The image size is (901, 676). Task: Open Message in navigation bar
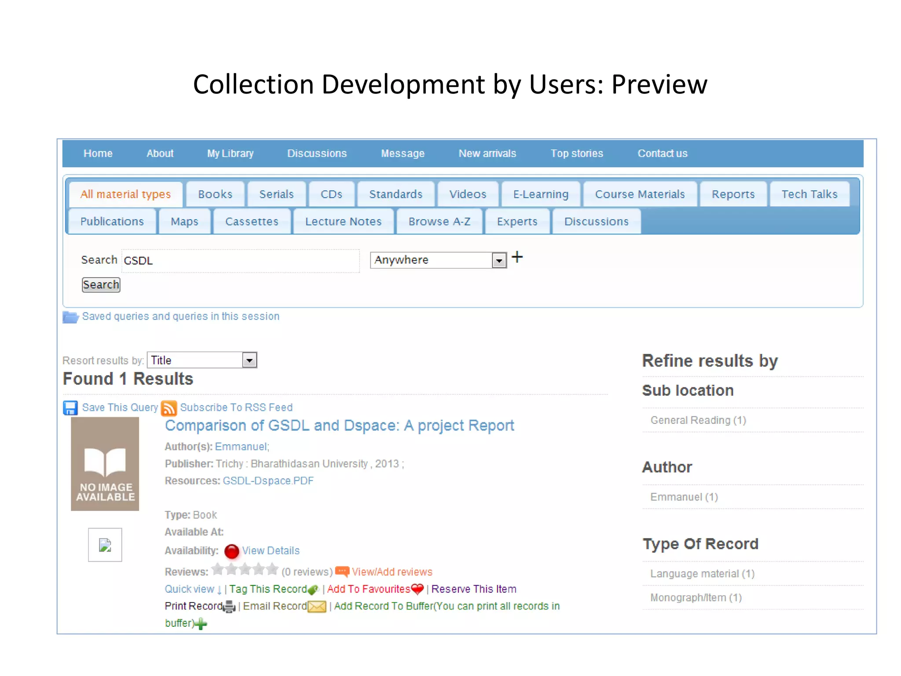pyautogui.click(x=403, y=154)
